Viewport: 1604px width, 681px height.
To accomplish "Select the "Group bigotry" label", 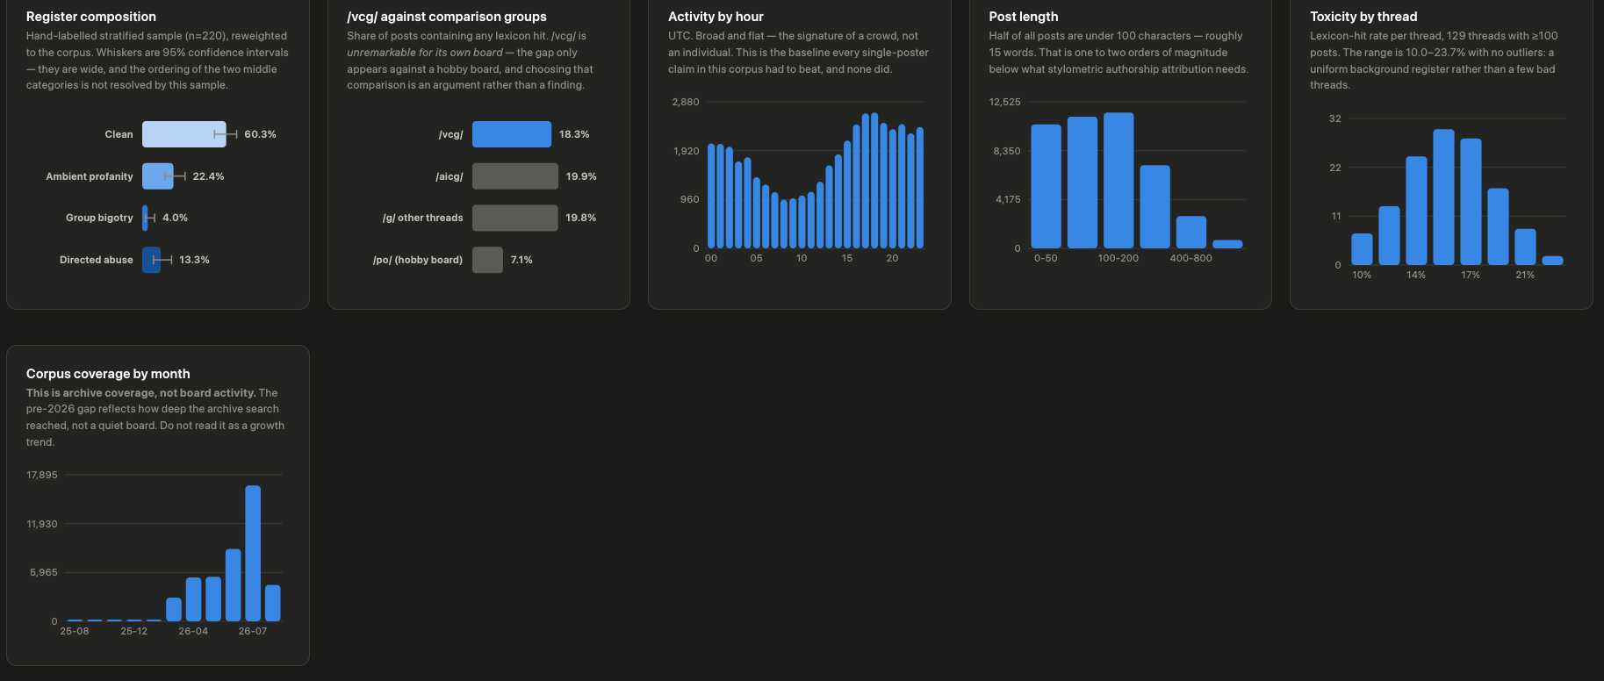I will tap(99, 218).
